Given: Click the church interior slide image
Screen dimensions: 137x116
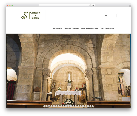Looking at the screenshot, I should (68, 71).
